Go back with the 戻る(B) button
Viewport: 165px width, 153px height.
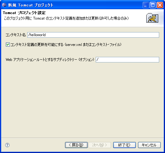pyautogui.click(x=76, y=145)
